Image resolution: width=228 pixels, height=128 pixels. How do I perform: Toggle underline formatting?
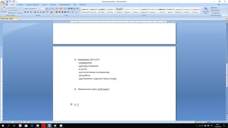point(31,12)
